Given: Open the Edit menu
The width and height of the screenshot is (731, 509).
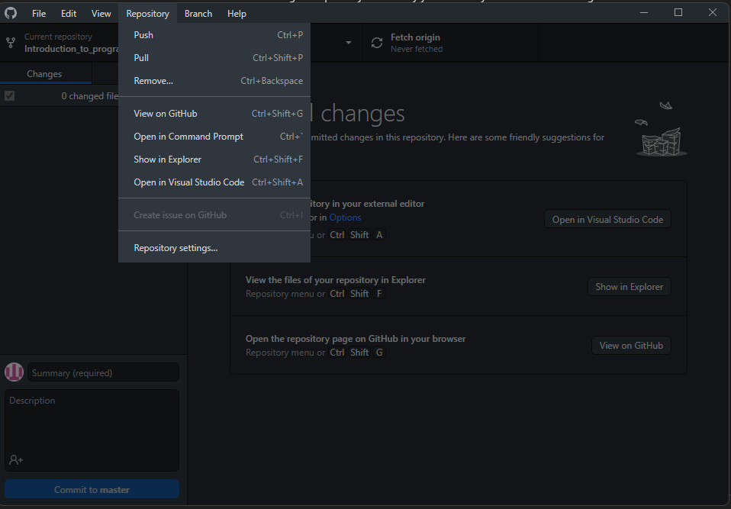Looking at the screenshot, I should pyautogui.click(x=69, y=14).
